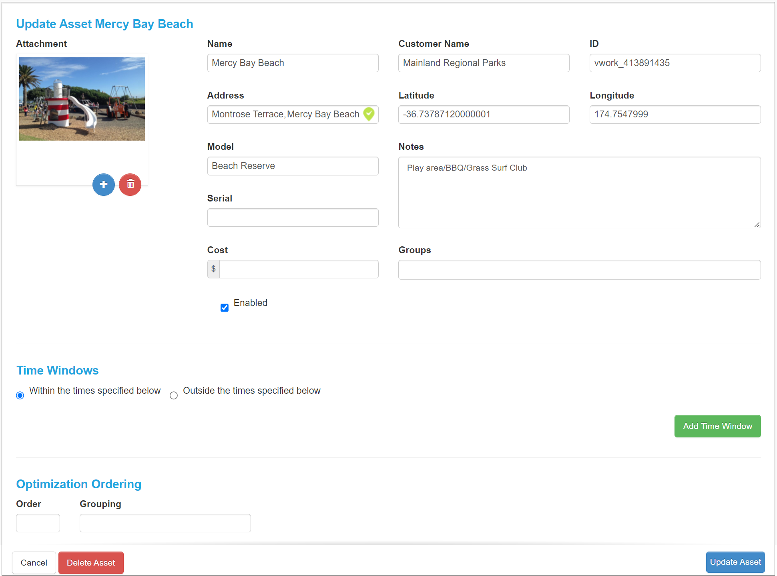Click the empty Serial input field
The width and height of the screenshot is (777, 576).
[293, 218]
